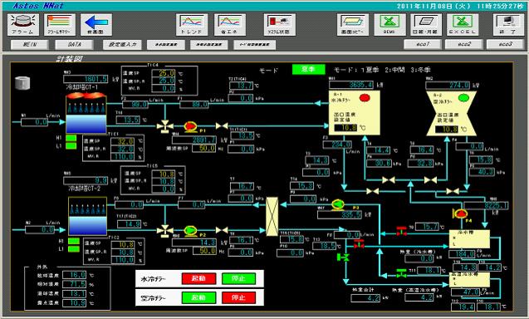Start the 空冷チラー with the green 起動 button

tap(198, 297)
